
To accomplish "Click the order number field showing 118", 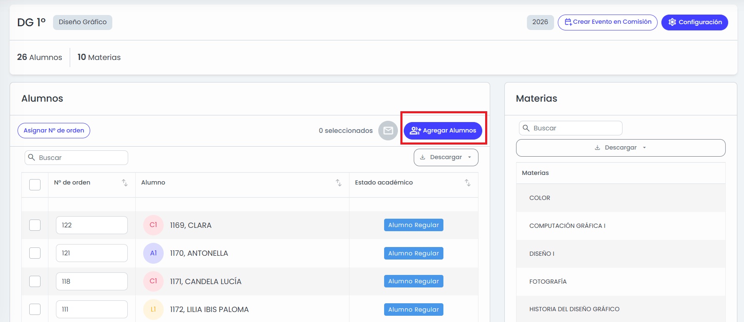I will coord(92,281).
